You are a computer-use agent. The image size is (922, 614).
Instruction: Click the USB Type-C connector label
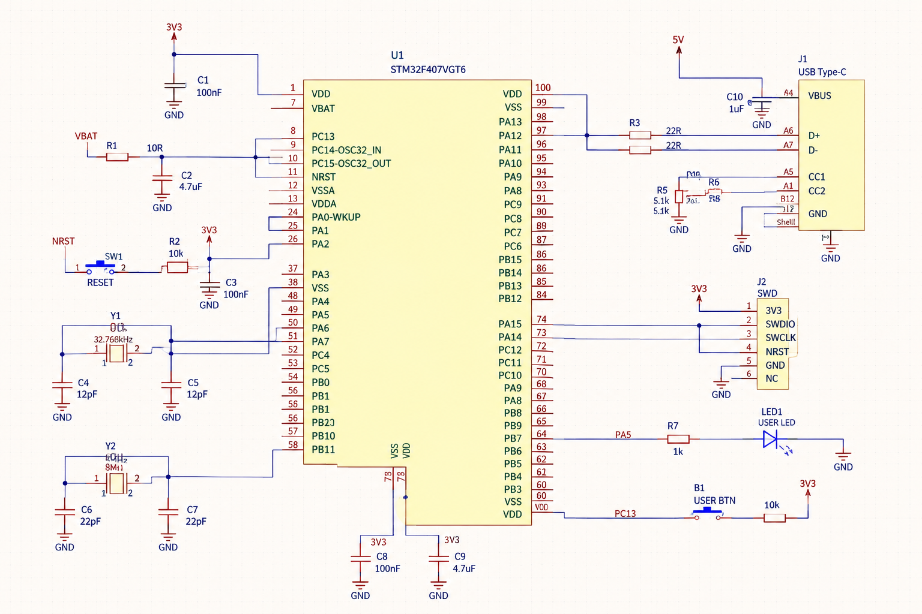[x=822, y=72]
